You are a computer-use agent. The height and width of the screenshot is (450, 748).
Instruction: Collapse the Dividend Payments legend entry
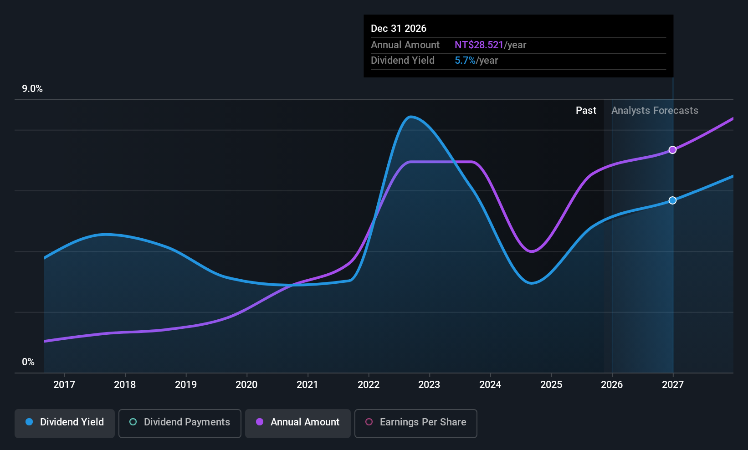click(x=179, y=423)
